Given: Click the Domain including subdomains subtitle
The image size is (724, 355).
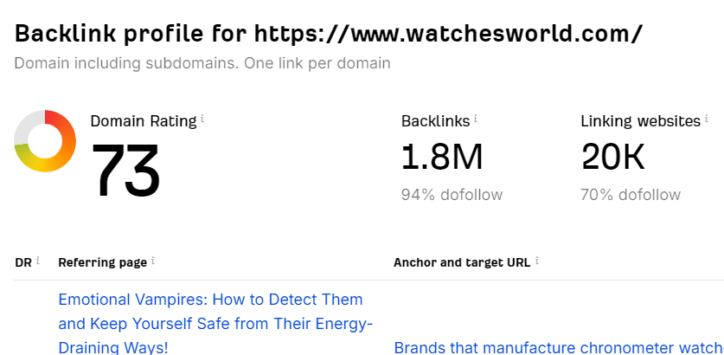Looking at the screenshot, I should click(x=202, y=63).
